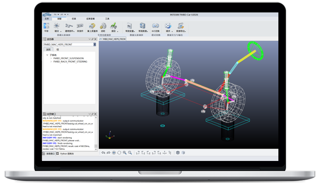
Task: Click the previous view arrow icon
Action: (x=103, y=153)
